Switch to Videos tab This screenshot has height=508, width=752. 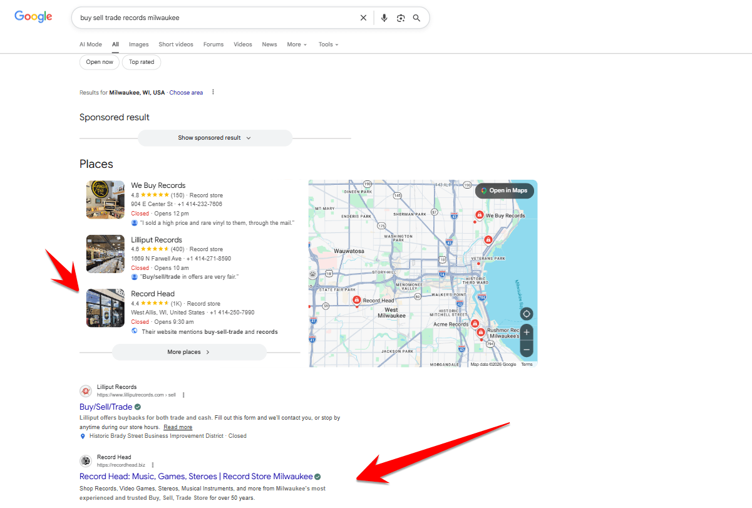coord(243,44)
